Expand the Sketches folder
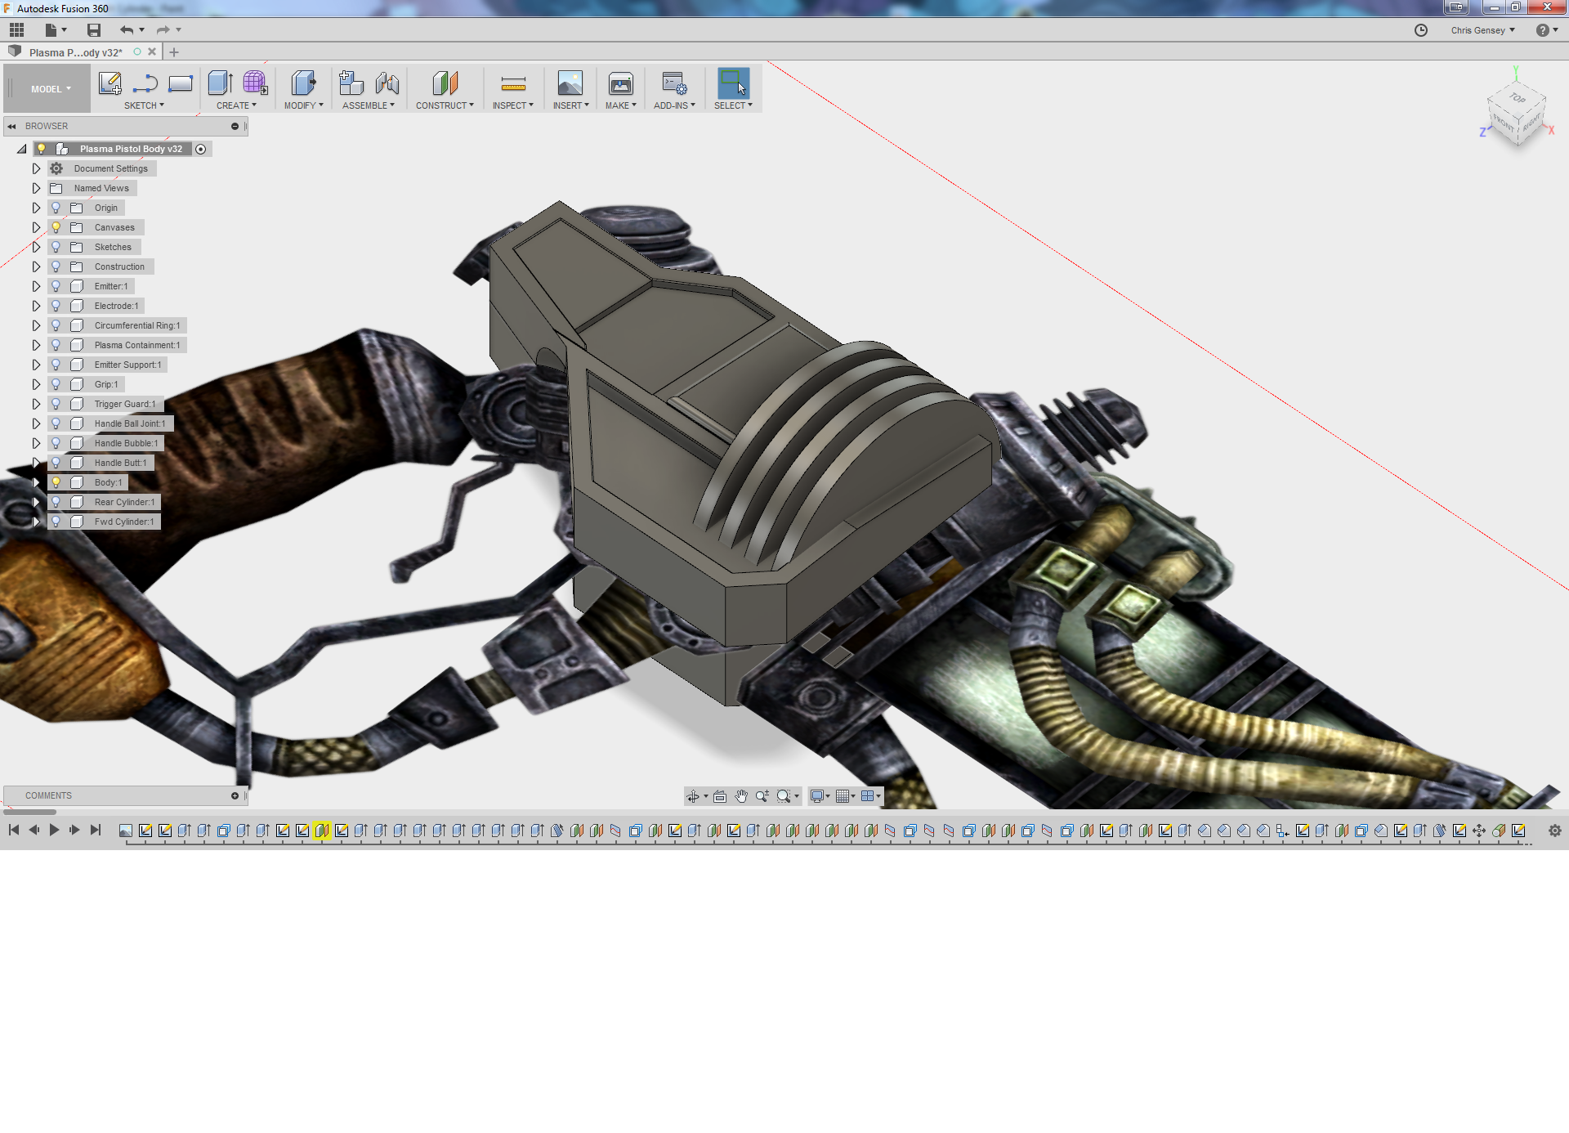The height and width of the screenshot is (1133, 1569). [x=36, y=247]
